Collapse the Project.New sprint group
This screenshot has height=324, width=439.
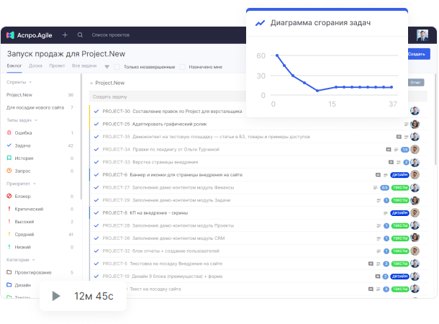pos(91,83)
